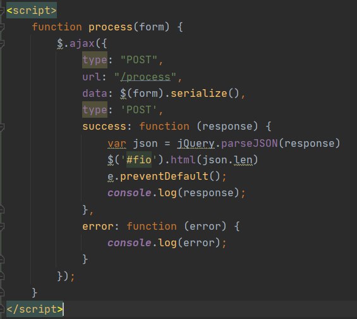The height and width of the screenshot is (319, 357).
Task: Open the underlined /process URL link
Action: coord(145,77)
